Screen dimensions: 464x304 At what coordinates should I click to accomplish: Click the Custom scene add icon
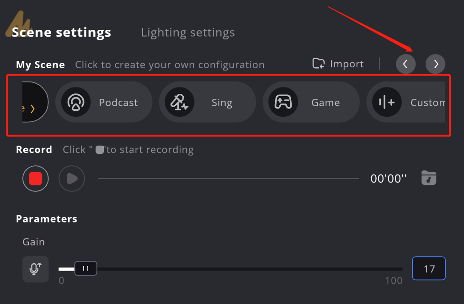[387, 102]
